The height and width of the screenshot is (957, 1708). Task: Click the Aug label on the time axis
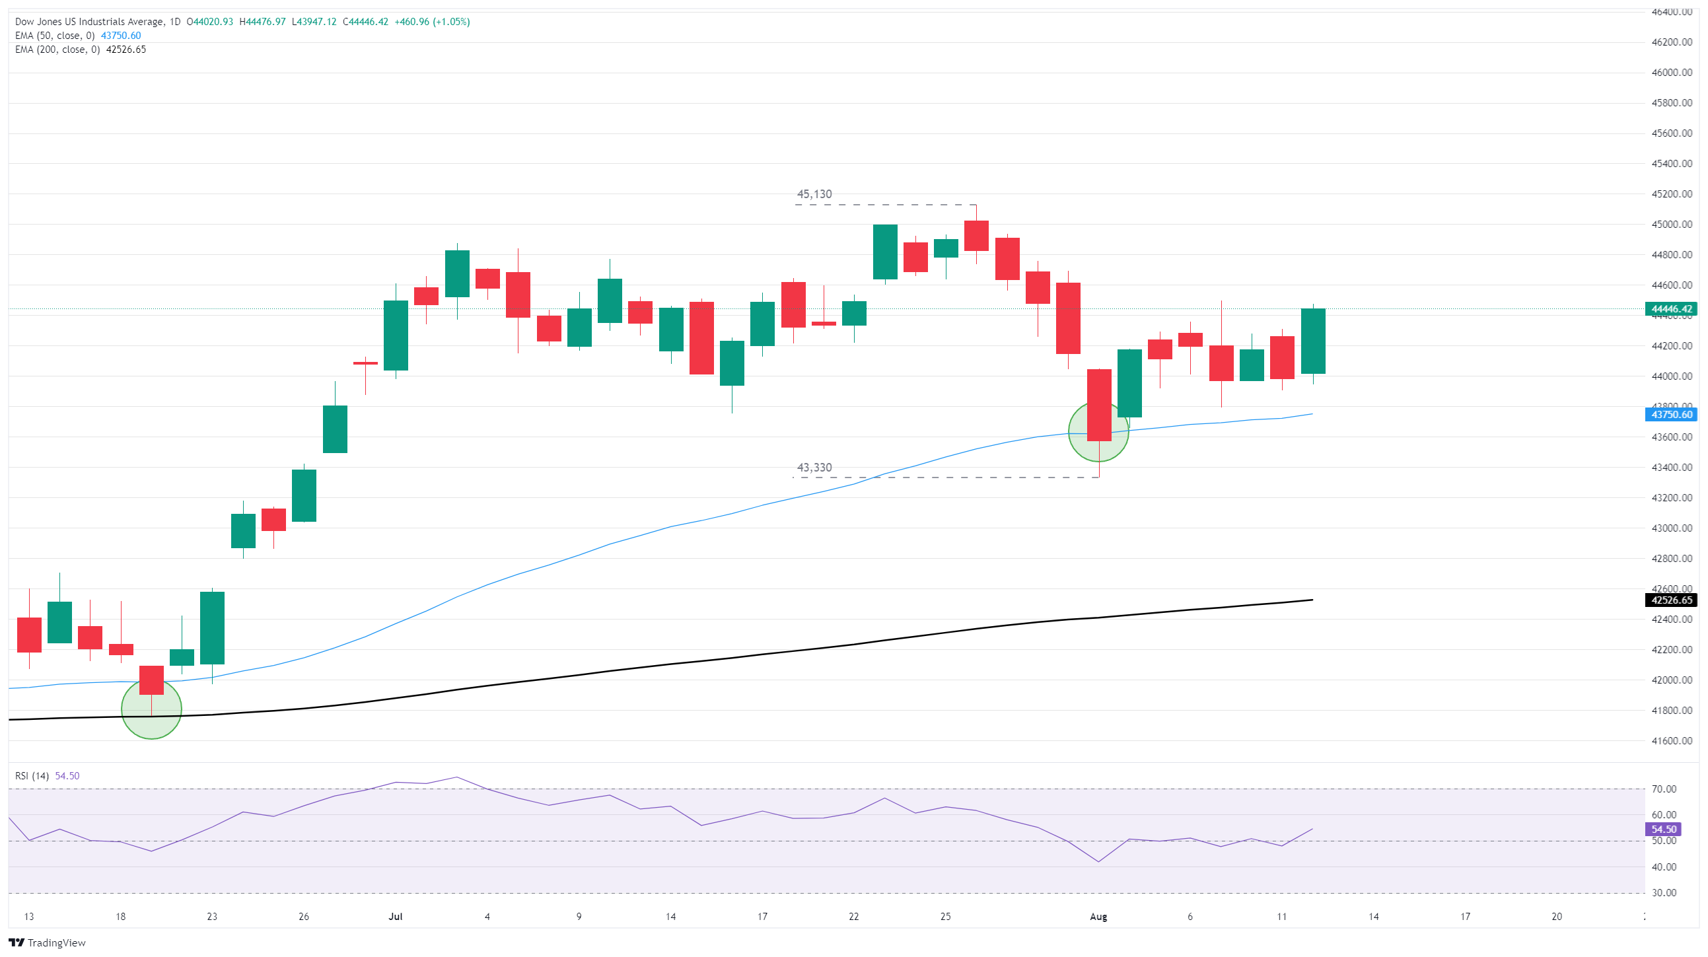[1098, 917]
